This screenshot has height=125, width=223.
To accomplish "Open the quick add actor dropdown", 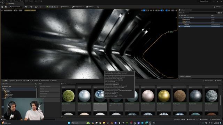I will pyautogui.click(x=26, y=7).
